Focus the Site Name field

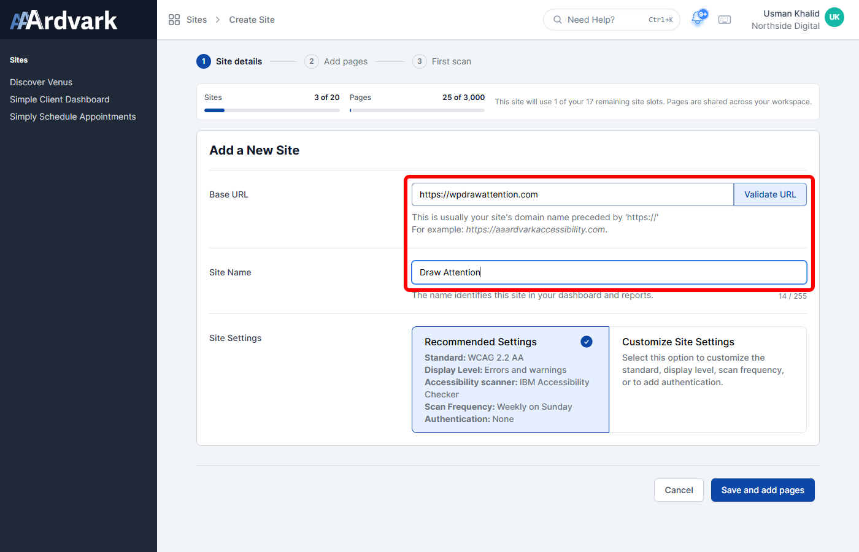pos(609,272)
